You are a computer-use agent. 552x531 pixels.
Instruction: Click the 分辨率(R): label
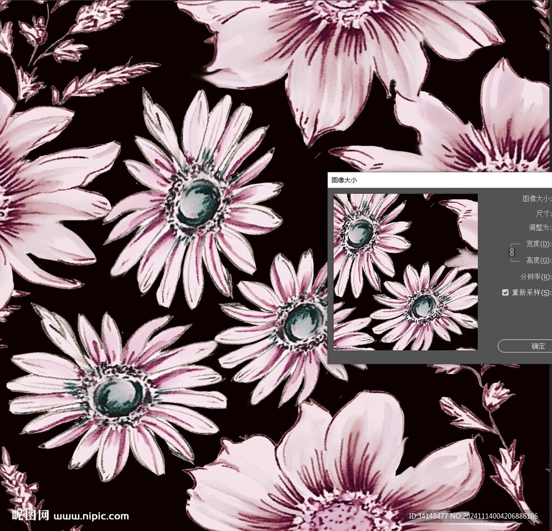[536, 277]
